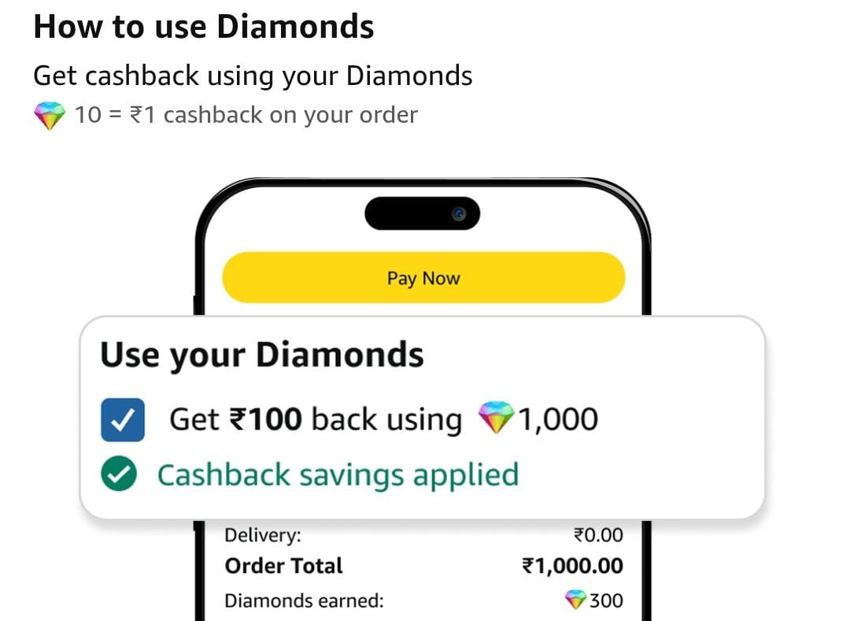Click the Diamonds earned label
Image resolution: width=850 pixels, height=621 pixels.
[304, 601]
